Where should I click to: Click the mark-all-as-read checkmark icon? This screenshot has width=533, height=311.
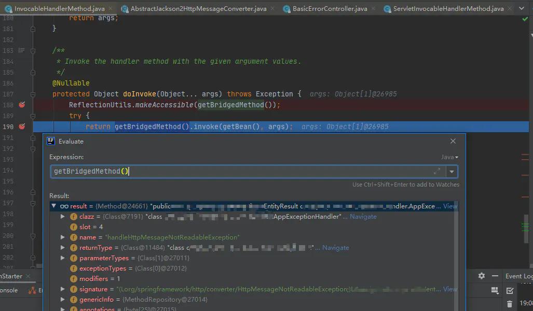click(x=510, y=291)
